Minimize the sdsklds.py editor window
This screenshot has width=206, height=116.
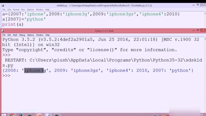(193, 5)
